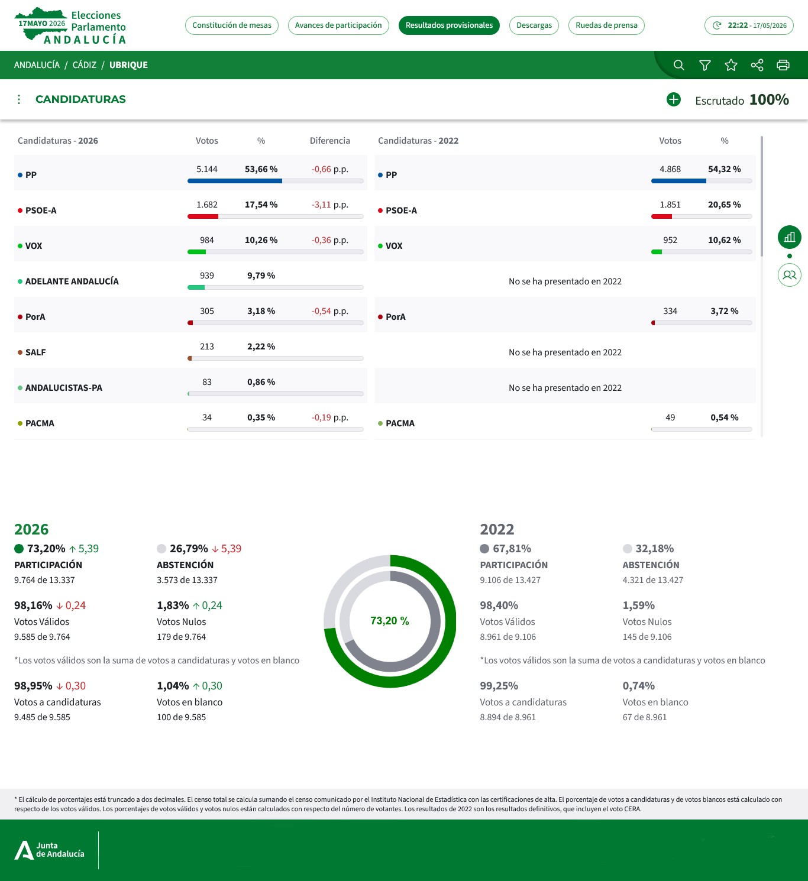Navigate to ANDALUCÍA breadcrumb
This screenshot has width=808, height=881.
37,65
